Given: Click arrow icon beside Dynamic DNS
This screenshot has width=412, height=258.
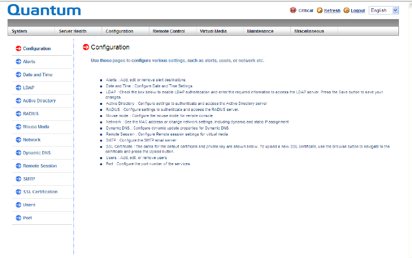Looking at the screenshot, I should point(19,153).
